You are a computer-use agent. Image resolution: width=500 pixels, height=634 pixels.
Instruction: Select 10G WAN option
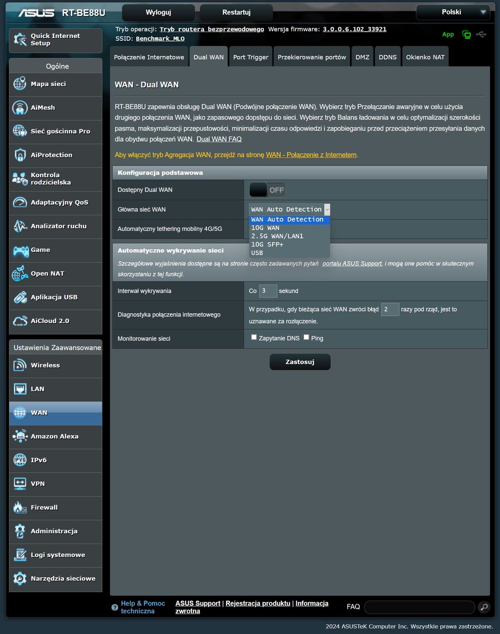(x=289, y=228)
